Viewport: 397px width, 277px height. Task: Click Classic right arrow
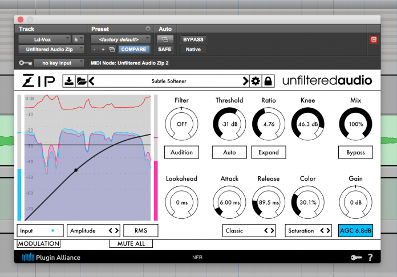272,230
